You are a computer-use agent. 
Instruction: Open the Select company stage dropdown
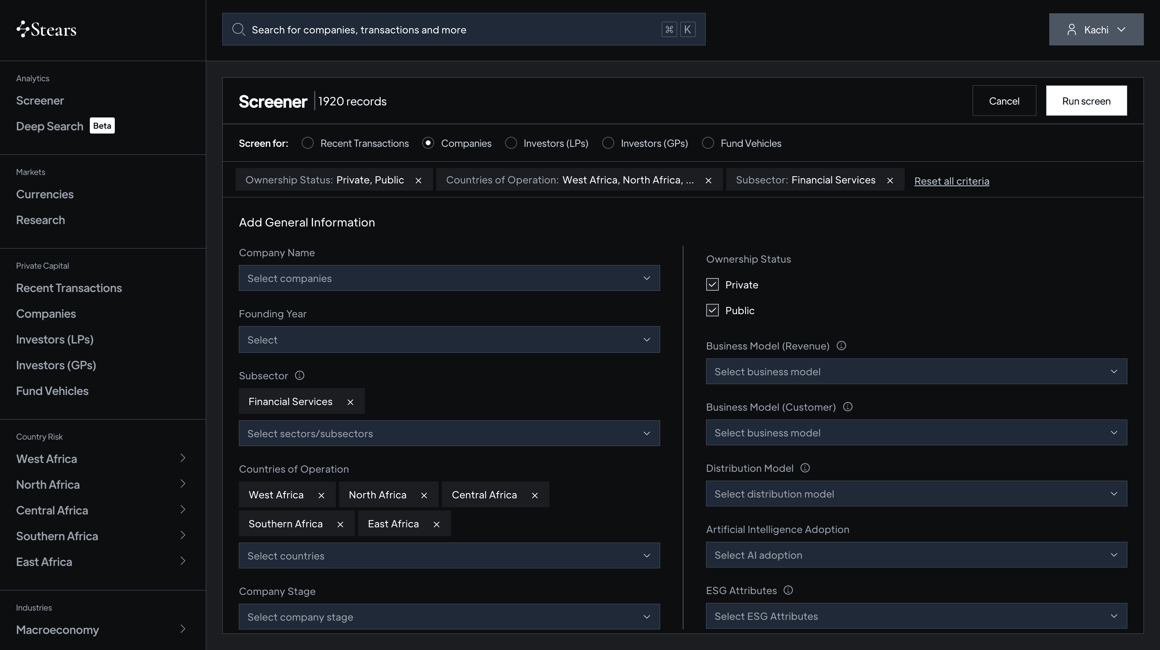pyautogui.click(x=449, y=617)
